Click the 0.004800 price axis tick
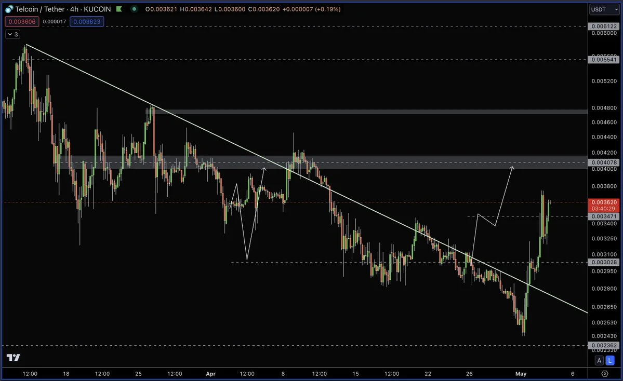 pos(604,107)
